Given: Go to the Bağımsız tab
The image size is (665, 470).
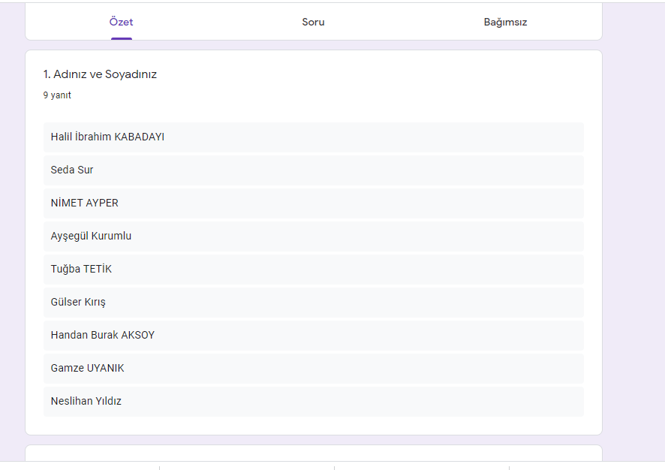Looking at the screenshot, I should click(x=505, y=22).
